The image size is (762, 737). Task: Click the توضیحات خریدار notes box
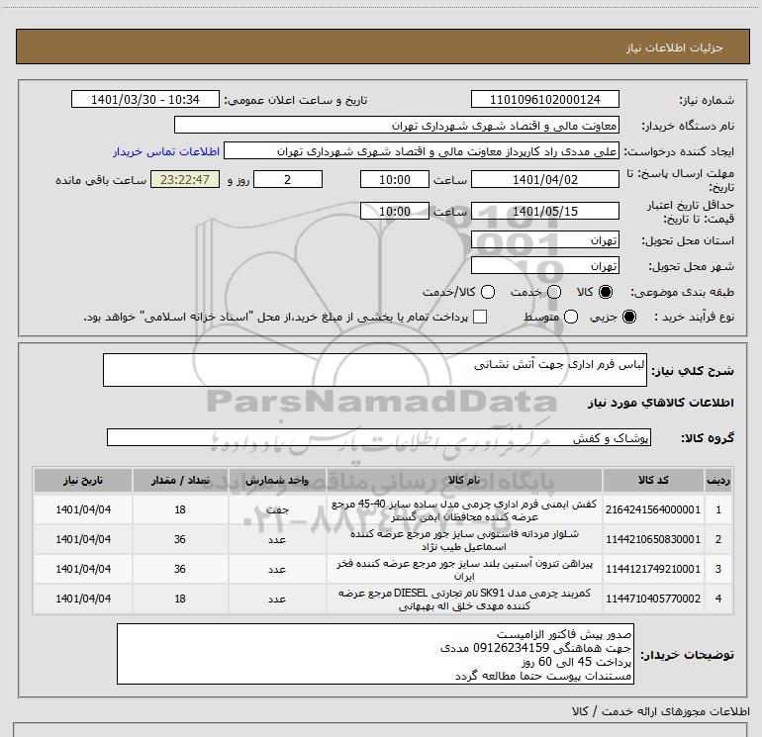pyautogui.click(x=375, y=654)
